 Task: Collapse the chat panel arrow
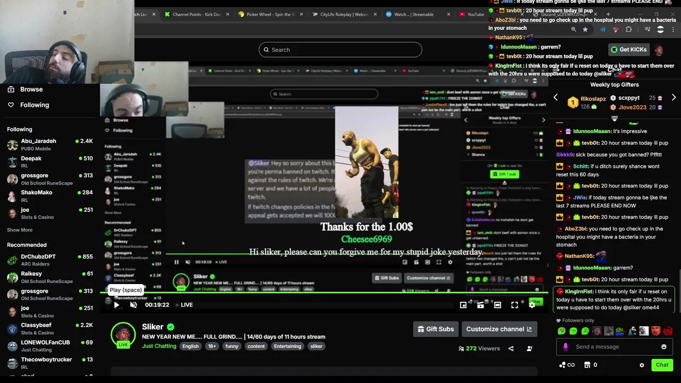(557, 70)
